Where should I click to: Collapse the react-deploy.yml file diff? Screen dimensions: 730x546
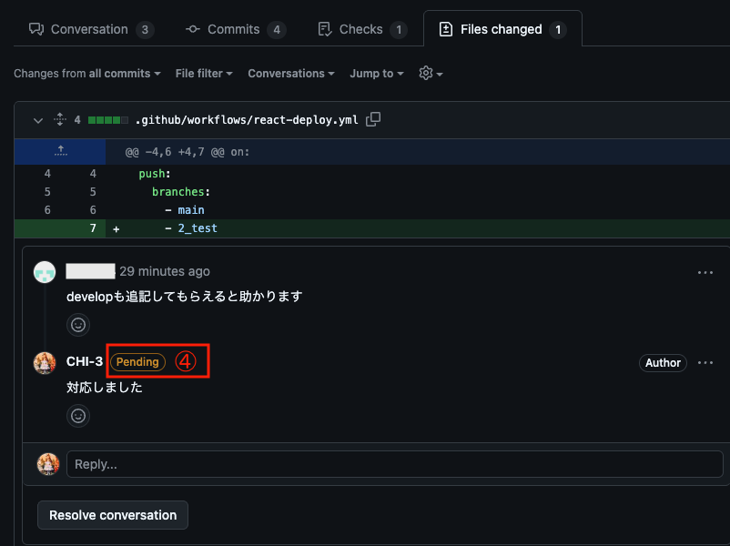click(38, 120)
